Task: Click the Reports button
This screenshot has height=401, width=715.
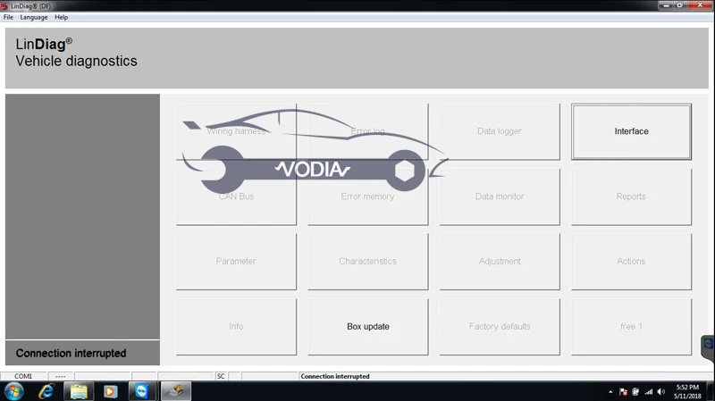Action: click(631, 196)
